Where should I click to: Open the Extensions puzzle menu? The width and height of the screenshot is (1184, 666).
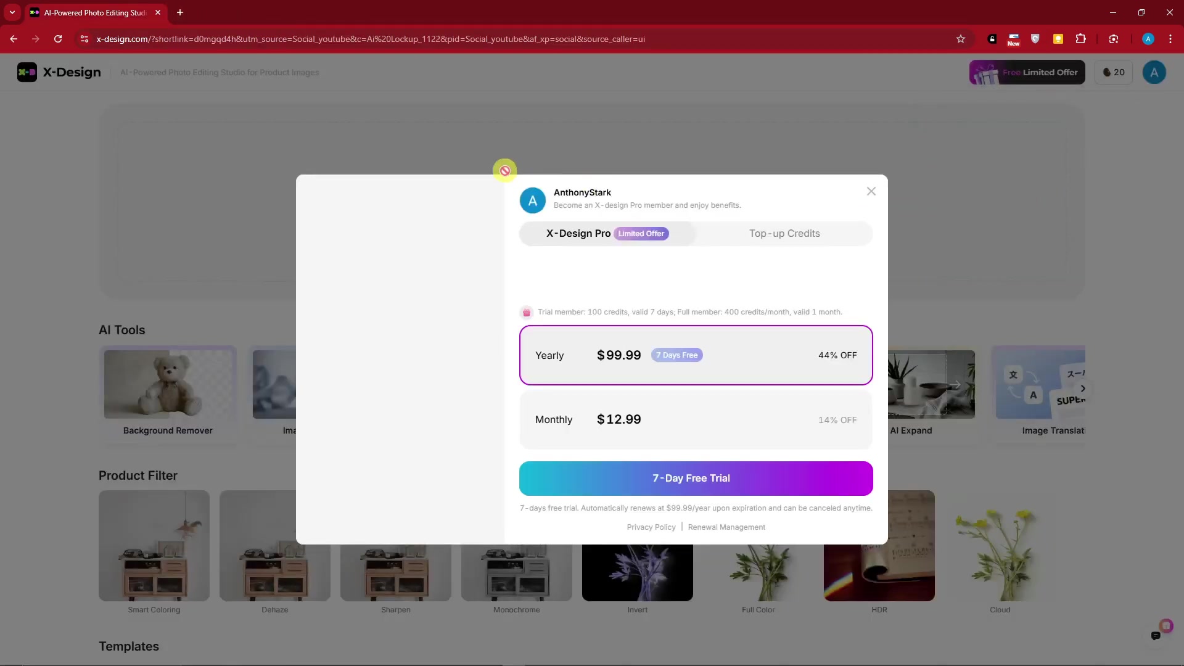tap(1080, 39)
